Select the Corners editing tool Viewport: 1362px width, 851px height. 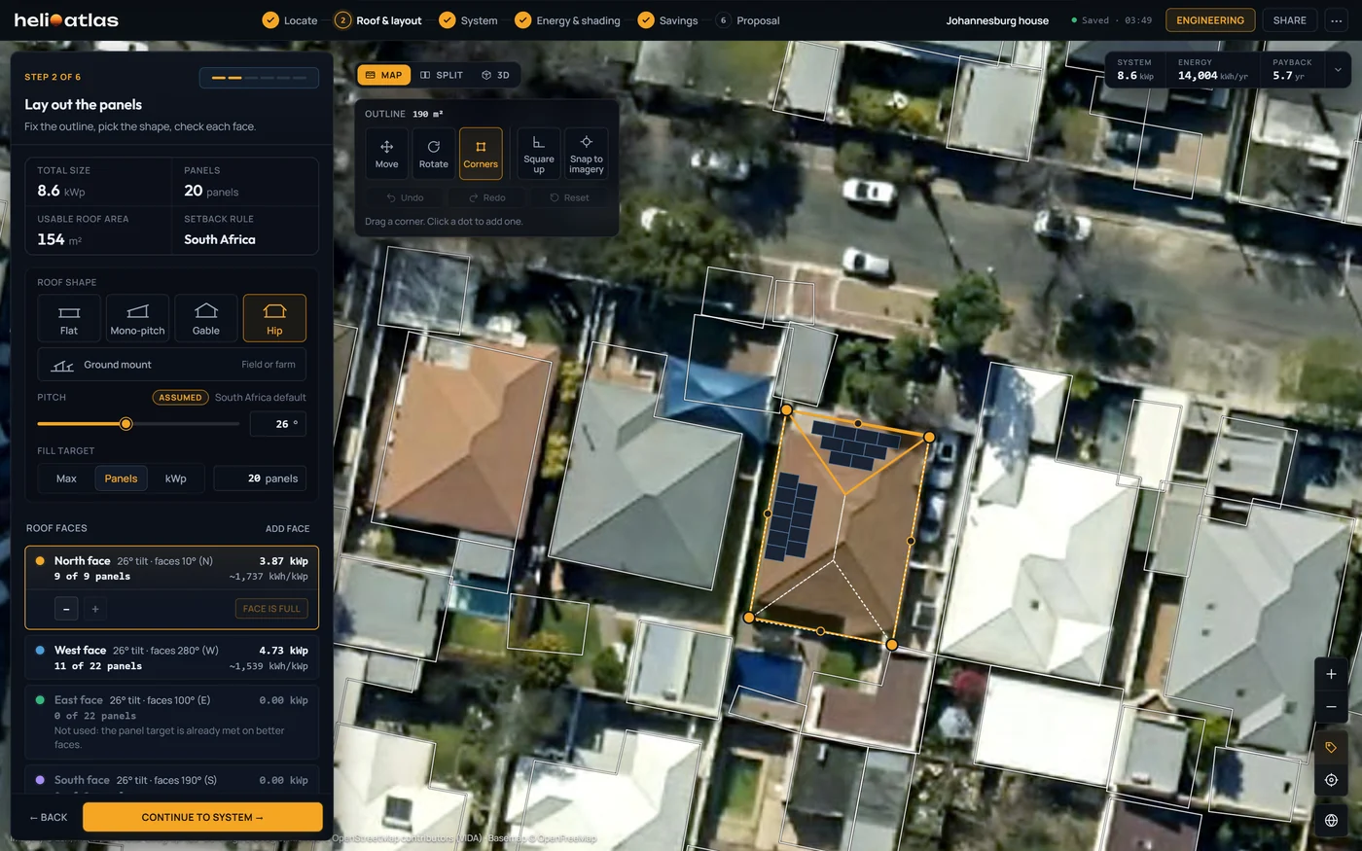click(x=481, y=154)
